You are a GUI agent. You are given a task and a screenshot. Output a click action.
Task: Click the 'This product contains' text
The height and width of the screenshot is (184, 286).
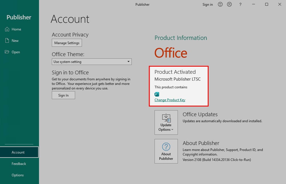click(x=171, y=87)
